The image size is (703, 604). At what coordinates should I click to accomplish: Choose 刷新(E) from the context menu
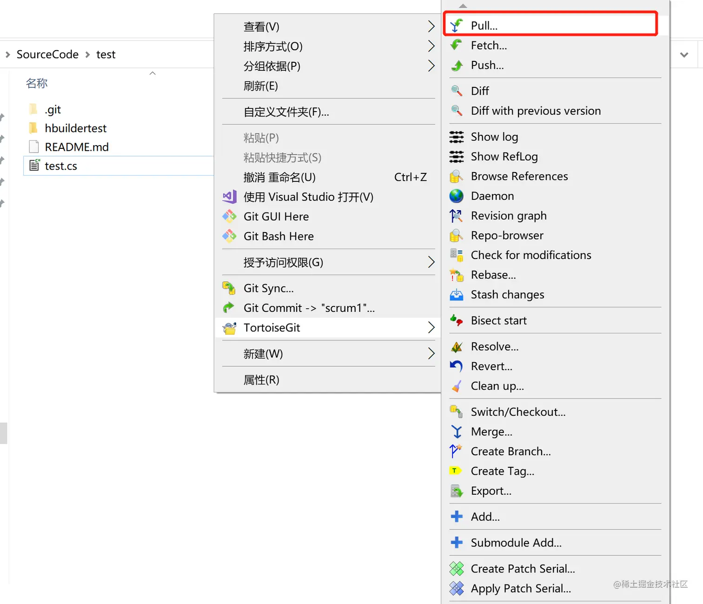328,86
